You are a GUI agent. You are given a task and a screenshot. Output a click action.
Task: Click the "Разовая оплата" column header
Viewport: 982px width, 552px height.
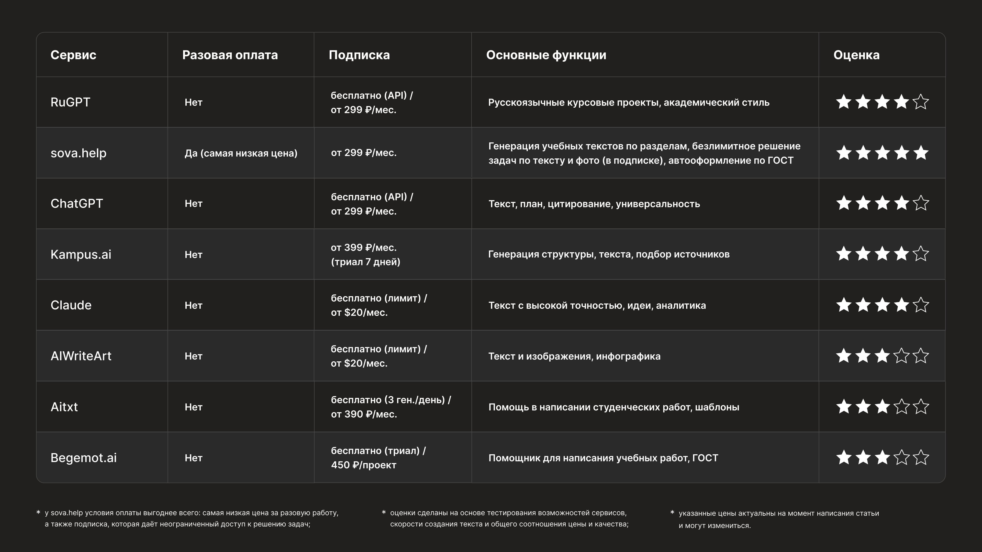(x=230, y=55)
